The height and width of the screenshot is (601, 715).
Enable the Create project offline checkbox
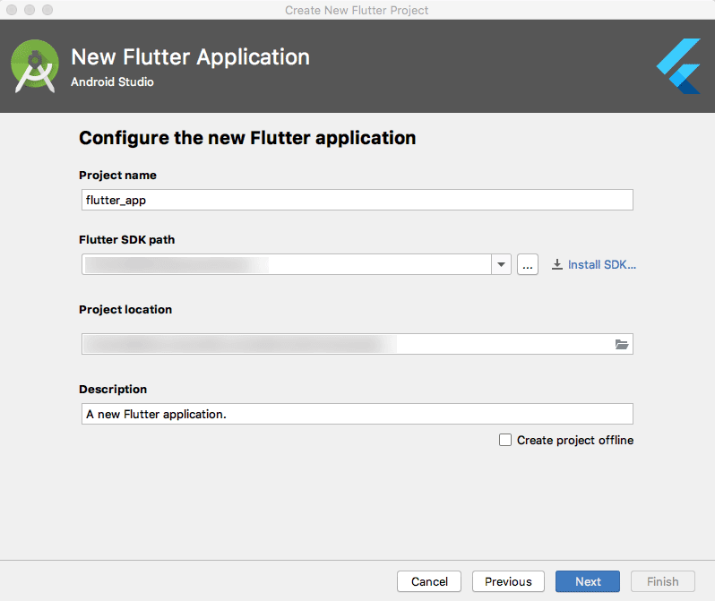point(505,440)
